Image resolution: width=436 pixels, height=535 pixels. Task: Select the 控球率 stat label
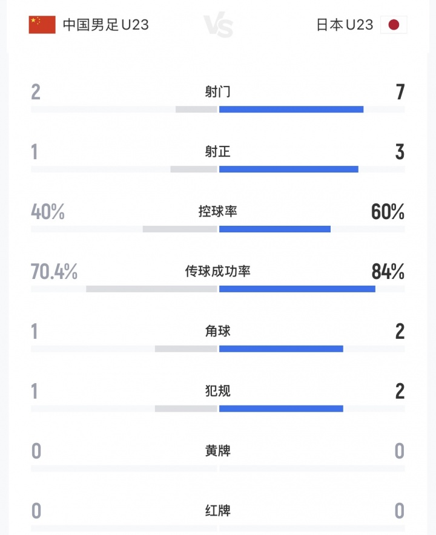pyautogui.click(x=218, y=212)
